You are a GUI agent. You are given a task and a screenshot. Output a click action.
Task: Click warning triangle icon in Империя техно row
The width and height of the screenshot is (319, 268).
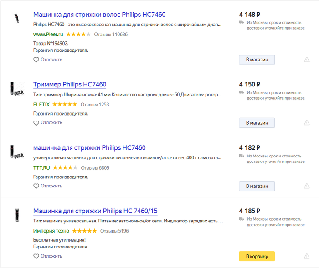(x=307, y=256)
